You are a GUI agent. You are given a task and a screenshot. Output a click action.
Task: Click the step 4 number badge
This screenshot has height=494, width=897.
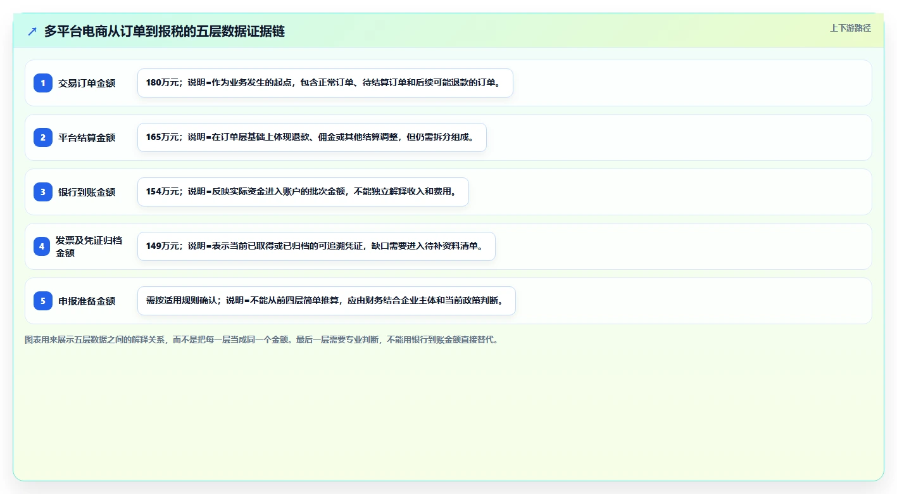coord(42,246)
